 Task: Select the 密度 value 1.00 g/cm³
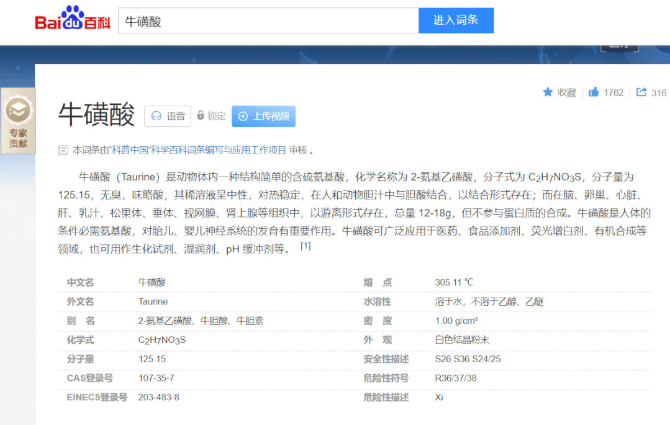click(456, 321)
